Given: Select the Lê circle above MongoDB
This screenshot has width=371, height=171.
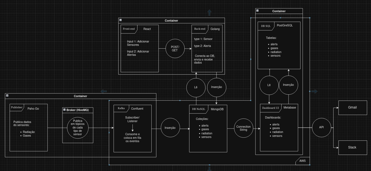Looking at the screenshot, I should 196,87.
